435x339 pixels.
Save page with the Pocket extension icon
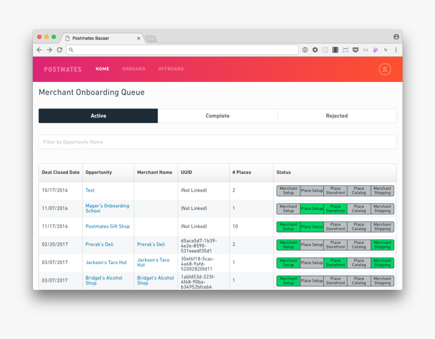pyautogui.click(x=356, y=50)
